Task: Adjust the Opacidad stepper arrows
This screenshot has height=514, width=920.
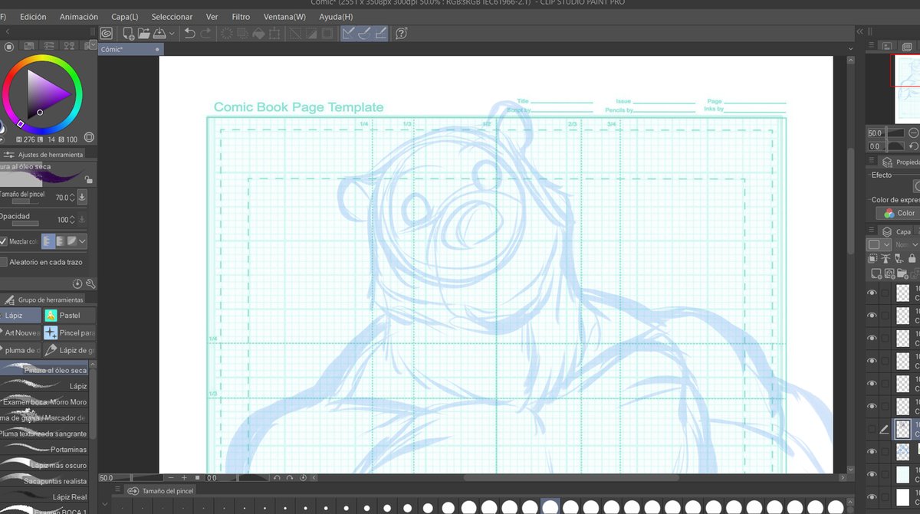Action: point(72,220)
